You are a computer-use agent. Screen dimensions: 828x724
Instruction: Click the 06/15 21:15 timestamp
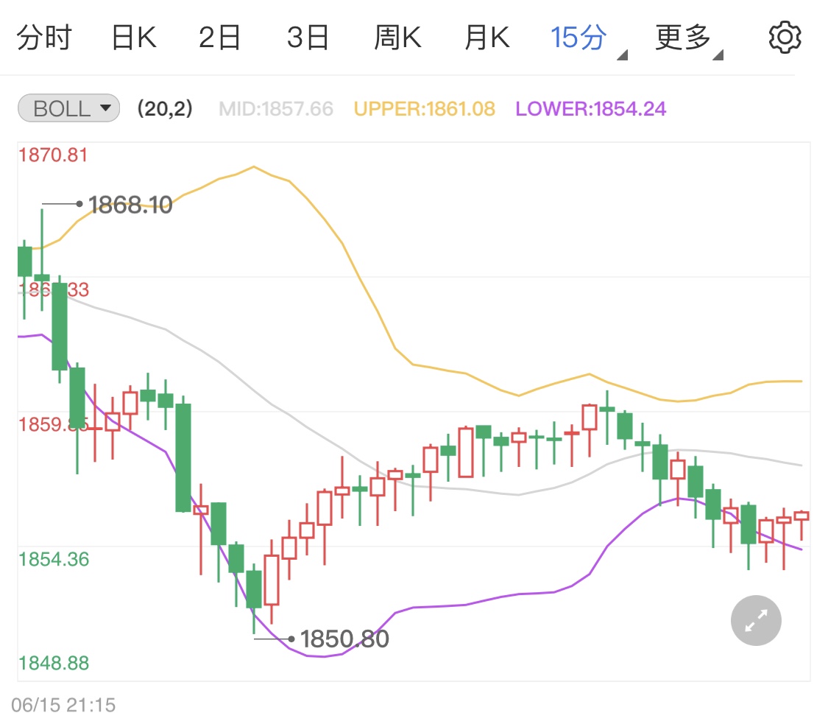coord(63,705)
